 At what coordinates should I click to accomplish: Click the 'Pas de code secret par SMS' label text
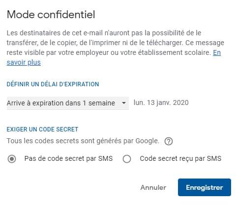(68, 158)
